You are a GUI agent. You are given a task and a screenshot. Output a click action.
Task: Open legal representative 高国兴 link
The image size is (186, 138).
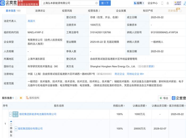(31, 21)
